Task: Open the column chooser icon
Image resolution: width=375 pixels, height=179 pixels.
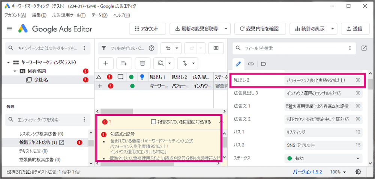Action: 216,48
